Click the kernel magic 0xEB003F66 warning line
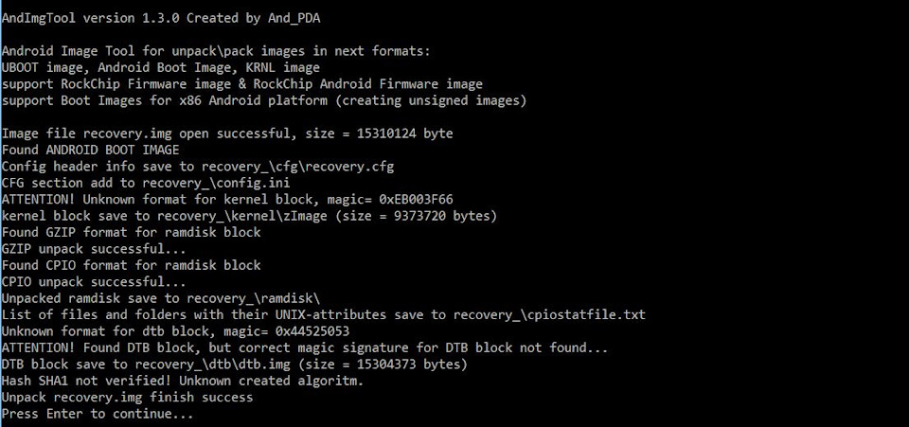Image resolution: width=909 pixels, height=427 pixels. [x=226, y=200]
